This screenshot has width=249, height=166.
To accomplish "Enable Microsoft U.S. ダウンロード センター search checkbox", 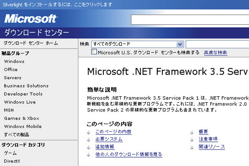I will [x=94, y=52].
